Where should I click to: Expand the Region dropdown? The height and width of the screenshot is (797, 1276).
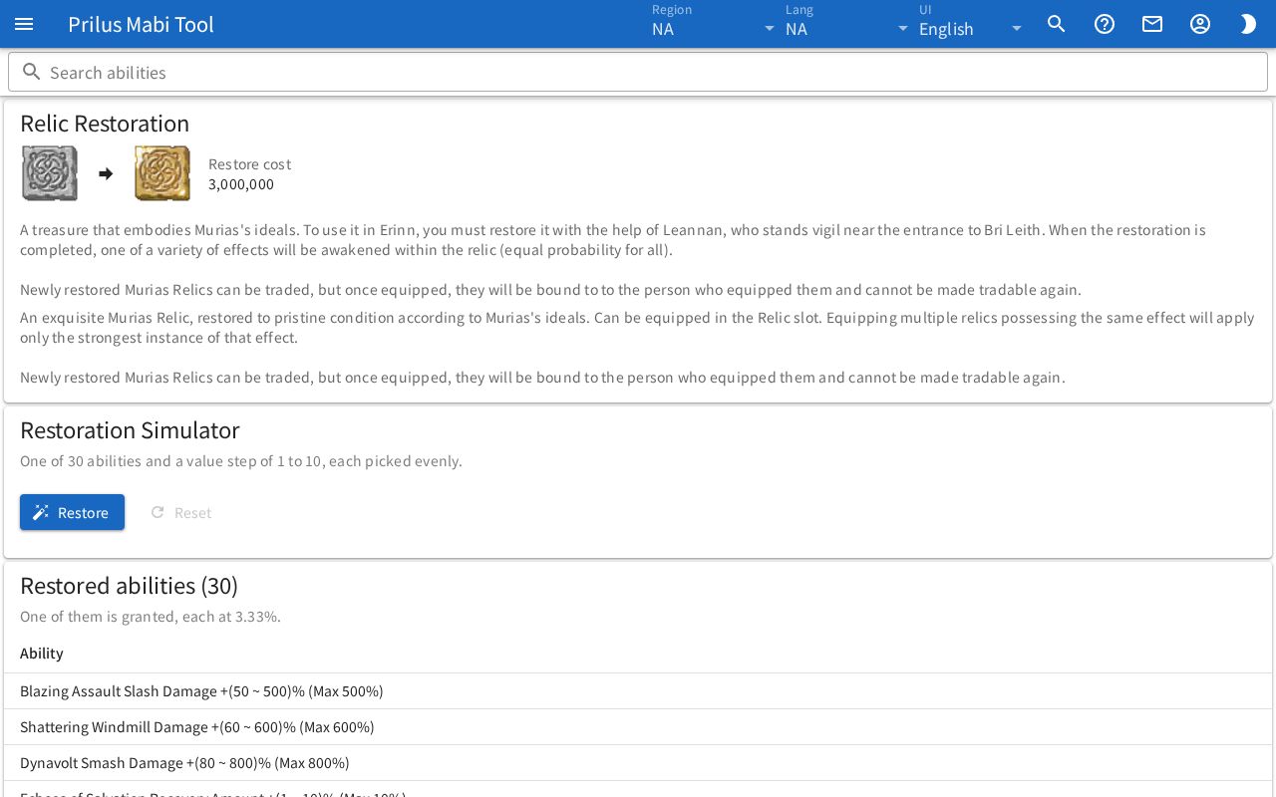tap(714, 24)
